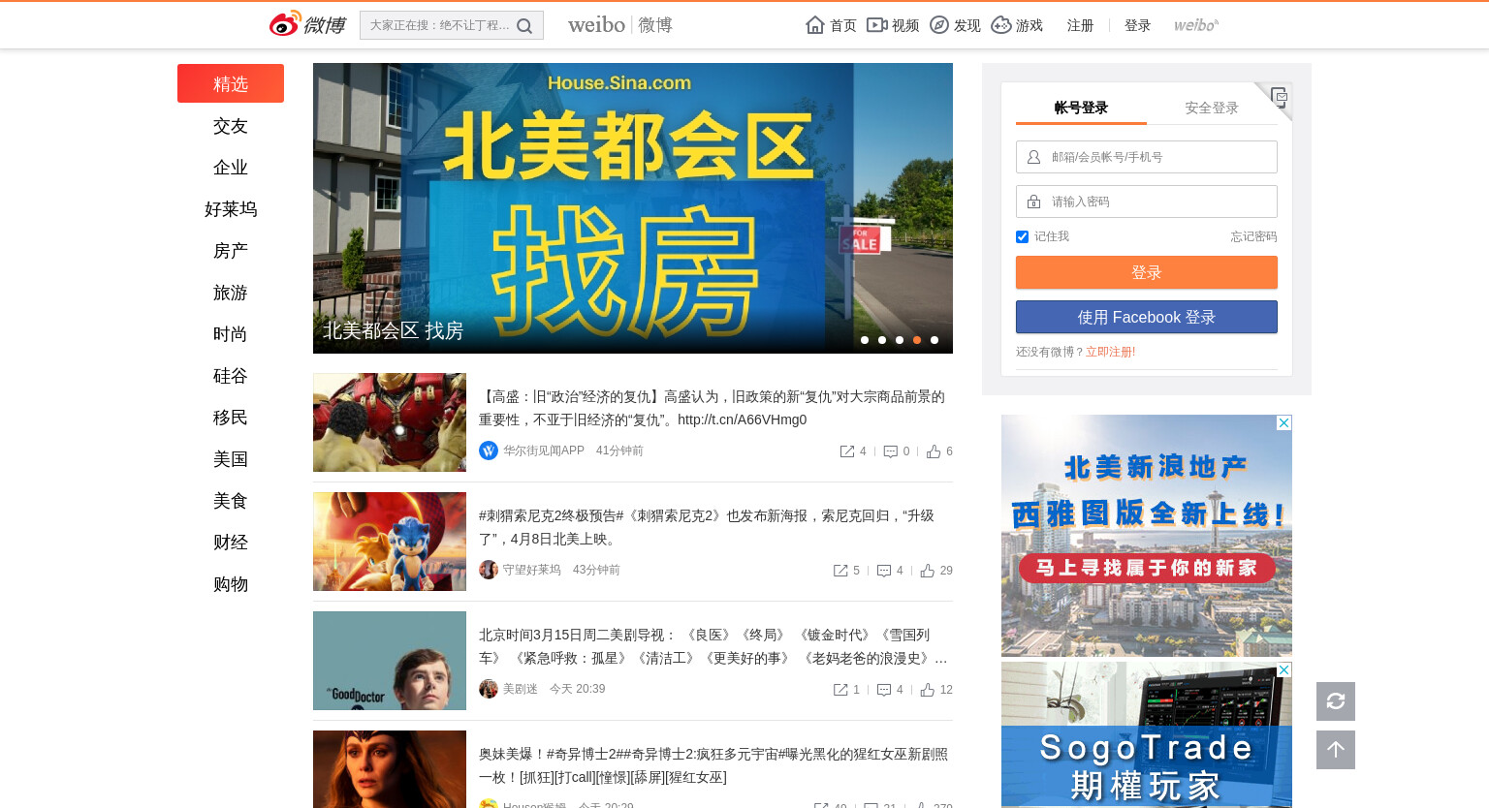Open the 游戏 game controller icon
This screenshot has height=808, width=1489.
pyautogui.click(x=1000, y=25)
